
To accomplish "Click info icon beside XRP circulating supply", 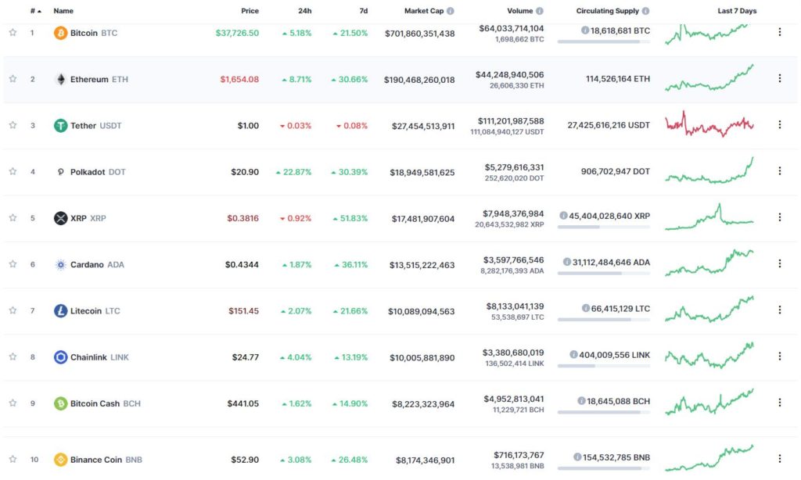I will coord(563,216).
